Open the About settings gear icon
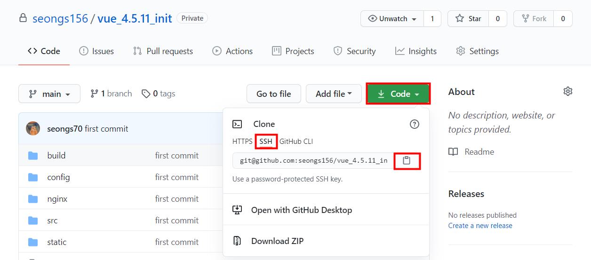Image resolution: width=591 pixels, height=260 pixels. [568, 92]
